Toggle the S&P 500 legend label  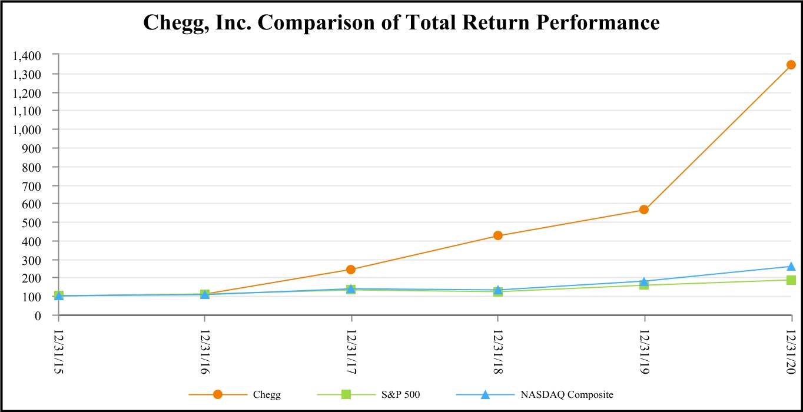(x=401, y=394)
